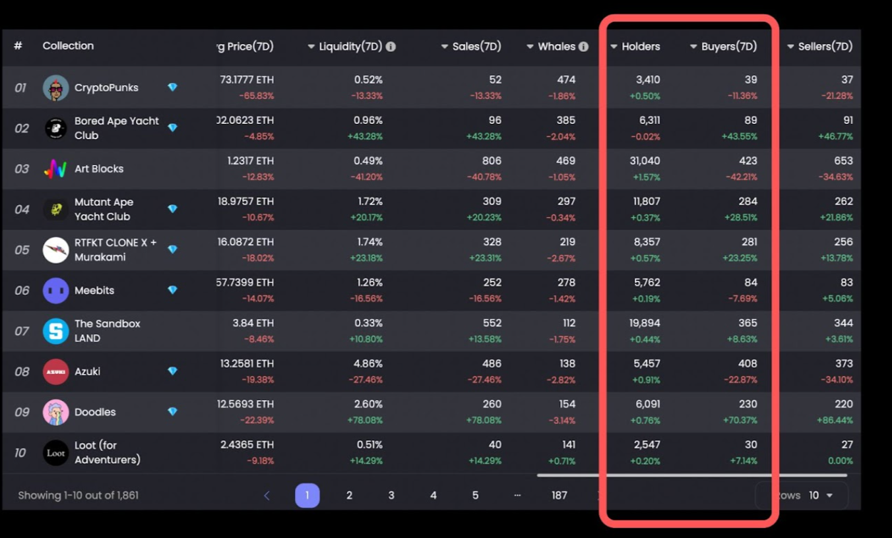Select the CryptoPunks whales value 474
This screenshot has width=892, height=538.
pyautogui.click(x=566, y=80)
